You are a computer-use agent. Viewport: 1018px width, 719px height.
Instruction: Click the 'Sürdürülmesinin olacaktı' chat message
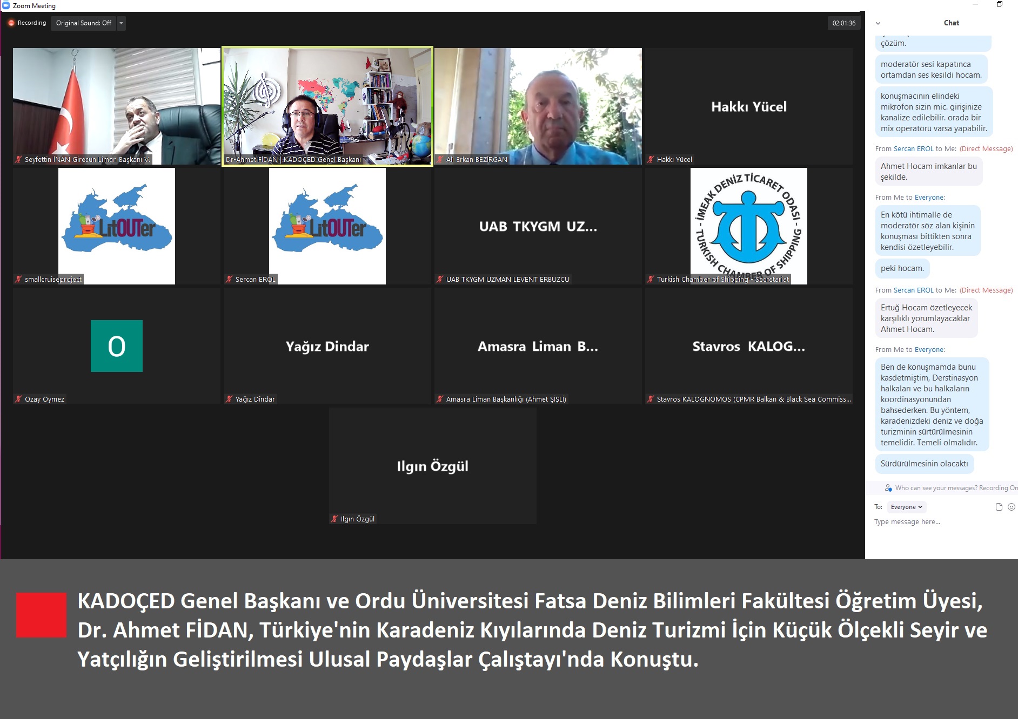[925, 464]
